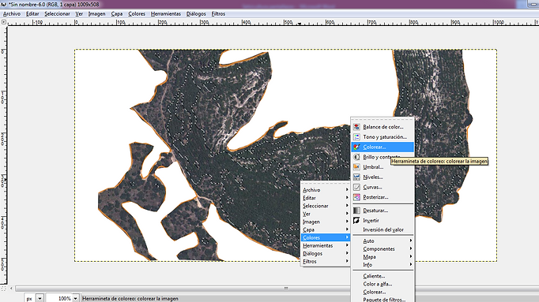This screenshot has width=539, height=302.
Task: Open the Diálogos menu in the menu bar
Action: (196, 13)
